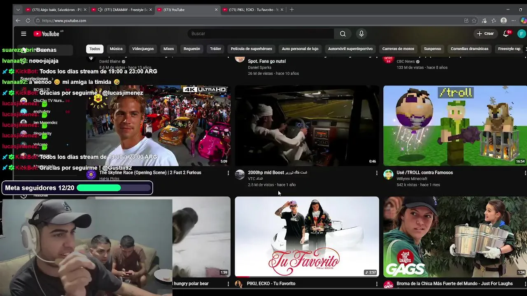This screenshot has width=527, height=296.
Task: Open a new browser tab
Action: click(291, 9)
